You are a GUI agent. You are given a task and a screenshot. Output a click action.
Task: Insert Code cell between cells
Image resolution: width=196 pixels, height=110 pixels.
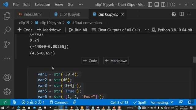click(90, 61)
